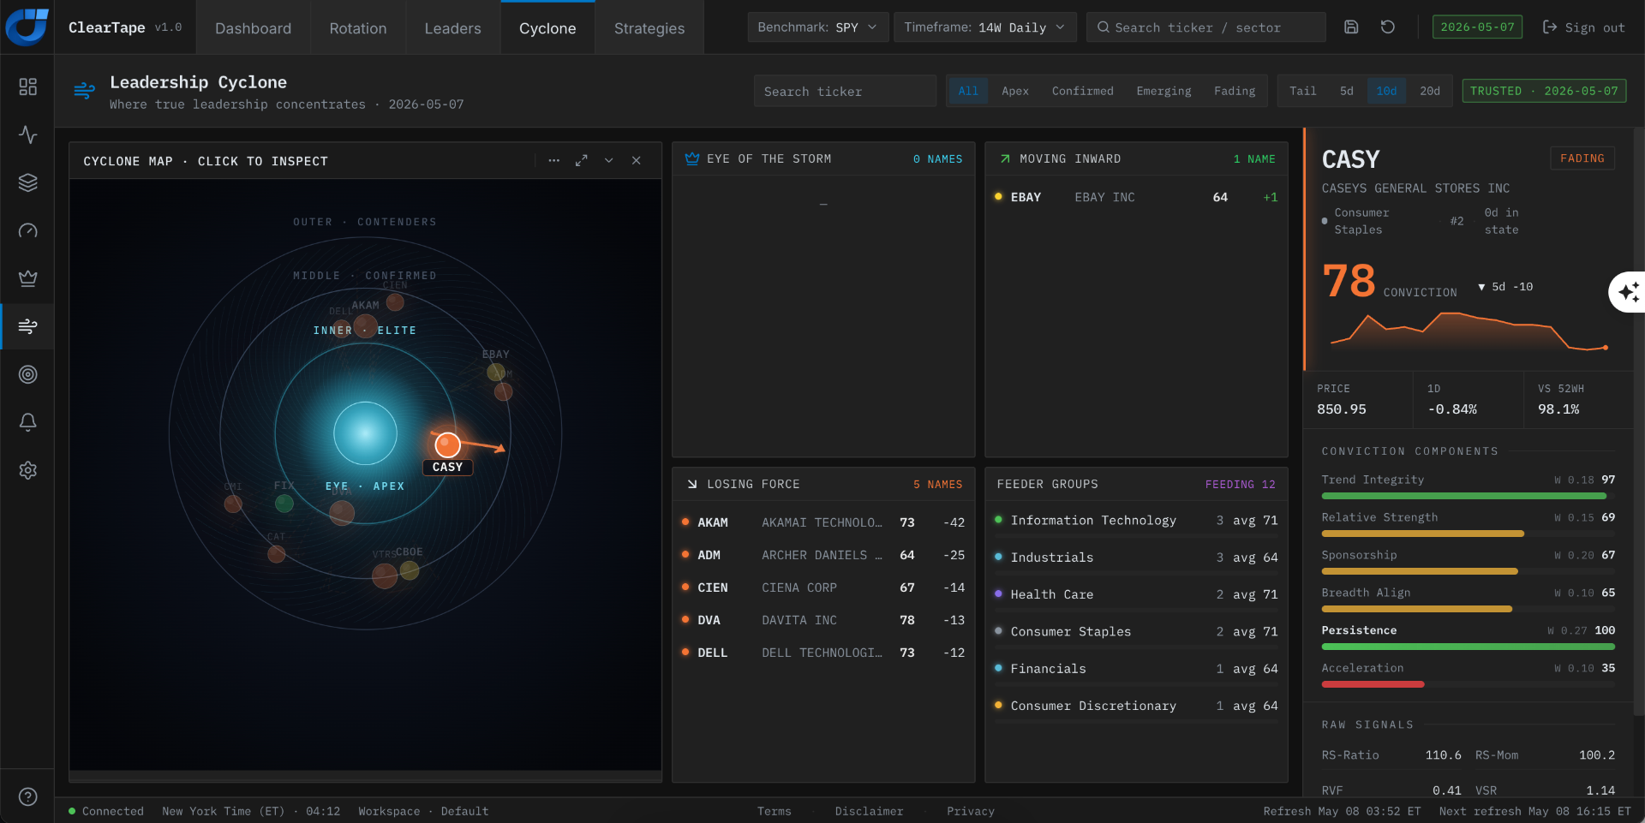Select the EBAY bubble on cyclone map
Screen dimensions: 1645x823
click(x=495, y=372)
